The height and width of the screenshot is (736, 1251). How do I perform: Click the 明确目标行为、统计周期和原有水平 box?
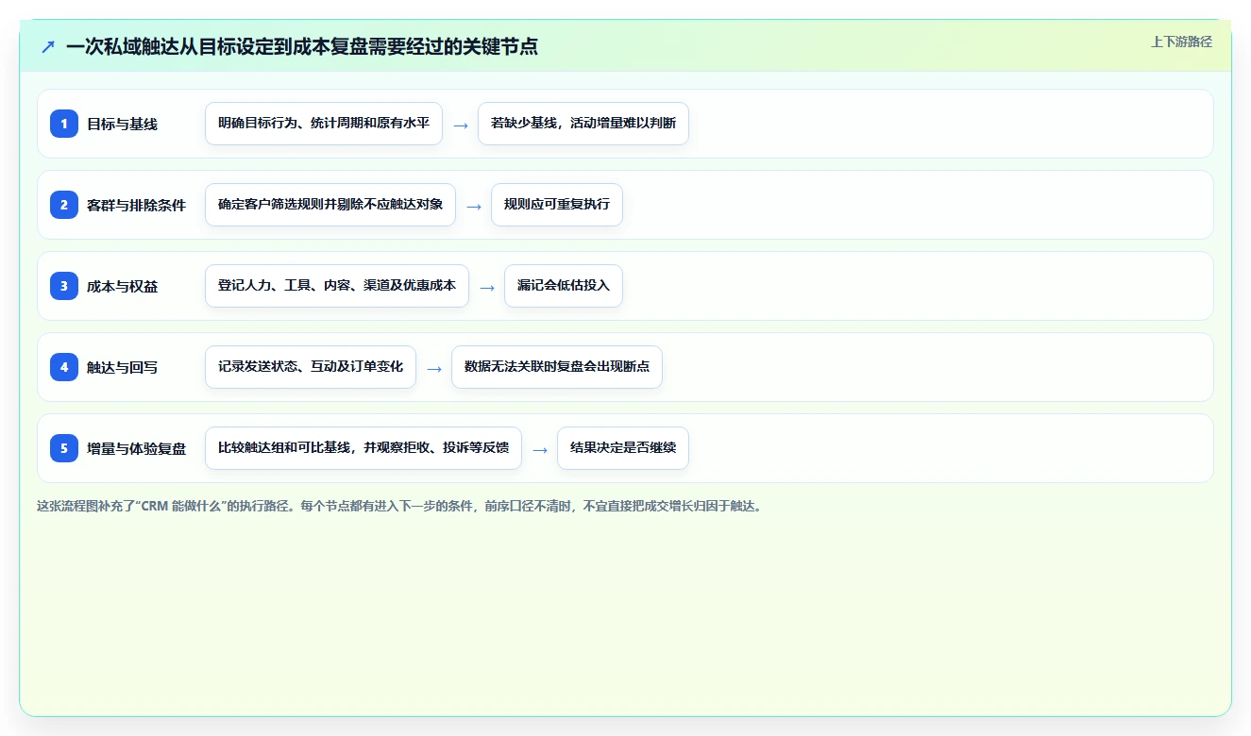pyautogui.click(x=324, y=124)
